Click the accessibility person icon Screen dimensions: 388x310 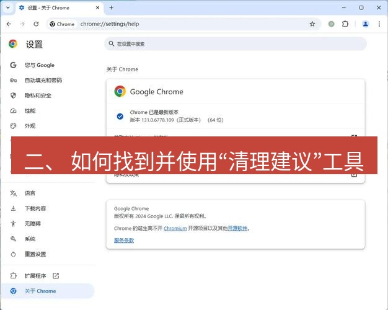(x=13, y=224)
